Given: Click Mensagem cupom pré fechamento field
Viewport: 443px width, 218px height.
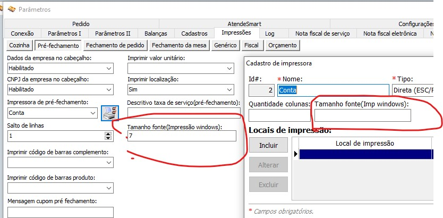Looking at the screenshot, I should [61, 212].
